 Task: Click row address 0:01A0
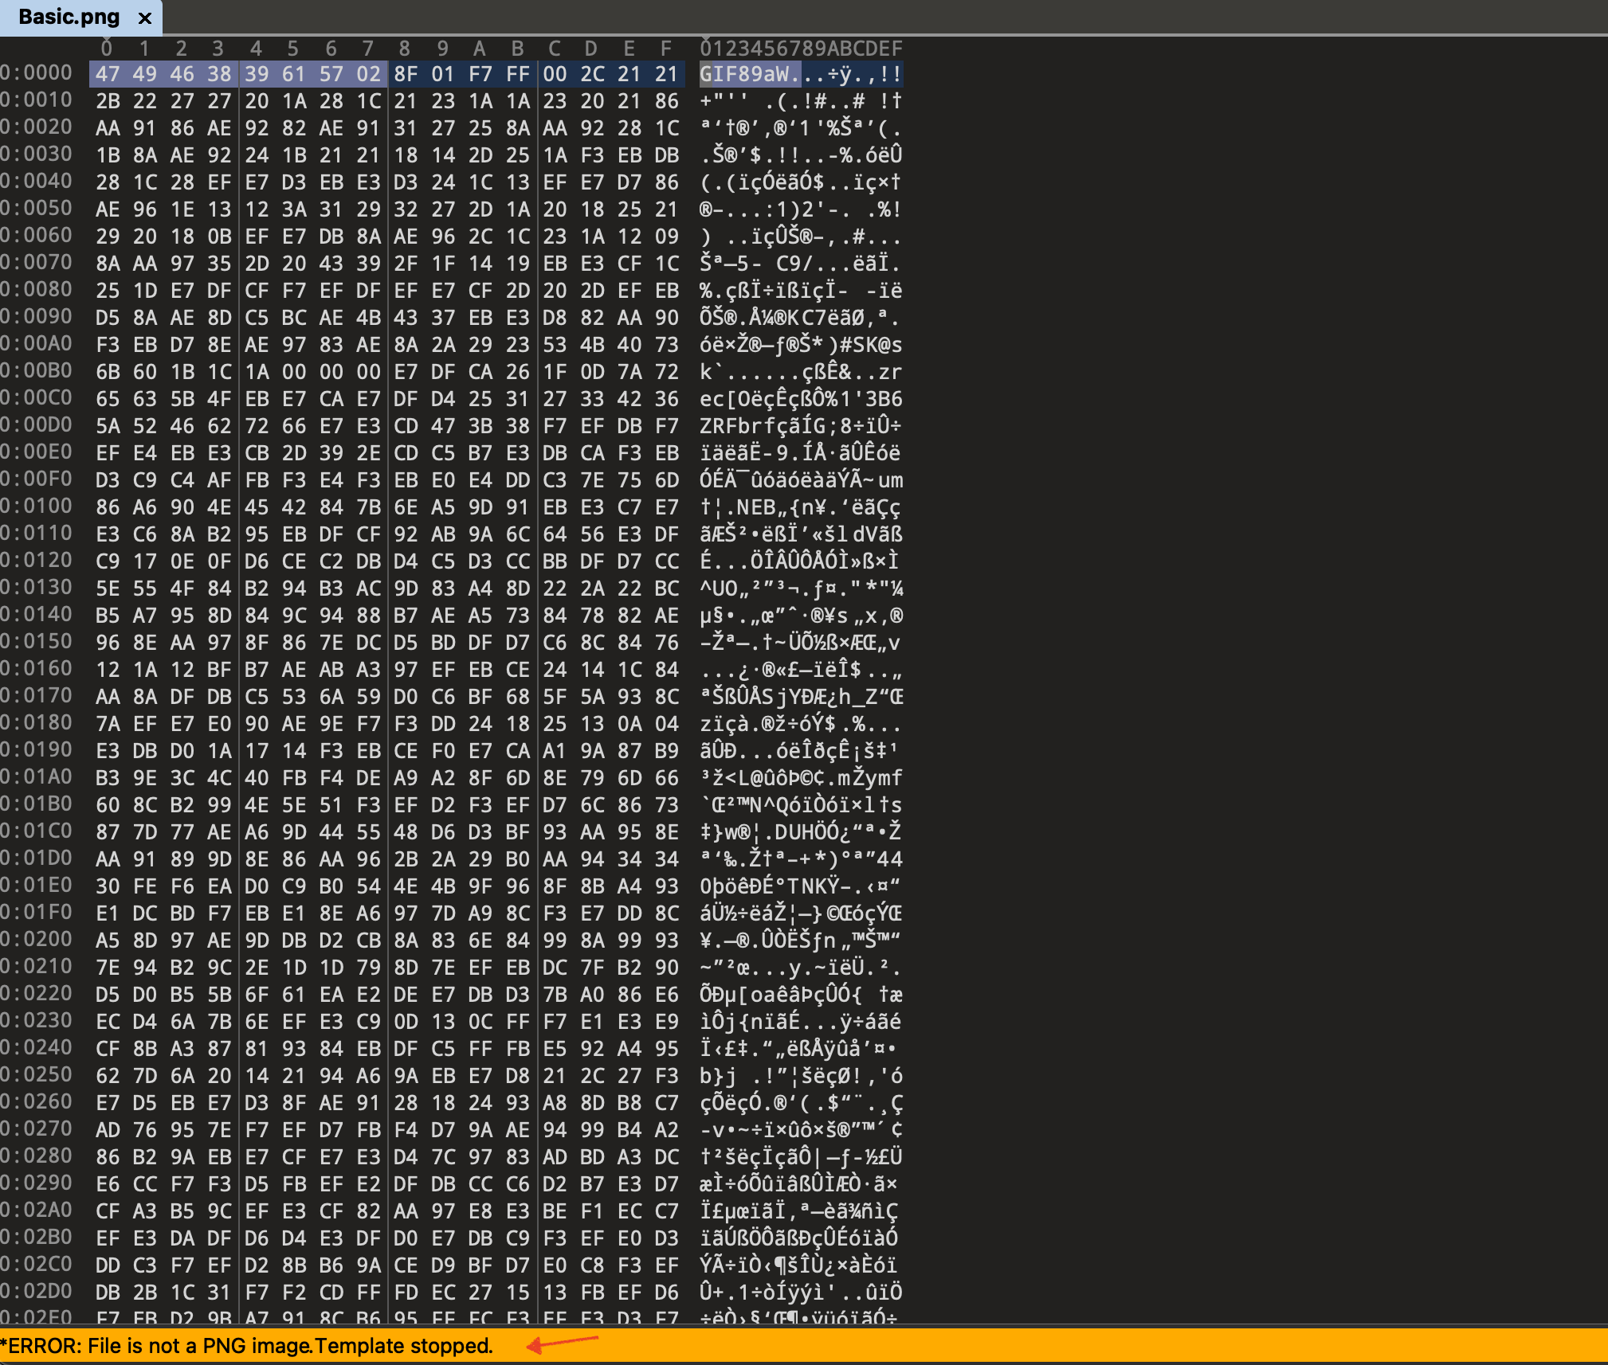37,777
